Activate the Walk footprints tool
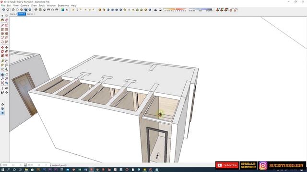Screen dimensions: 307x172 point(2,93)
